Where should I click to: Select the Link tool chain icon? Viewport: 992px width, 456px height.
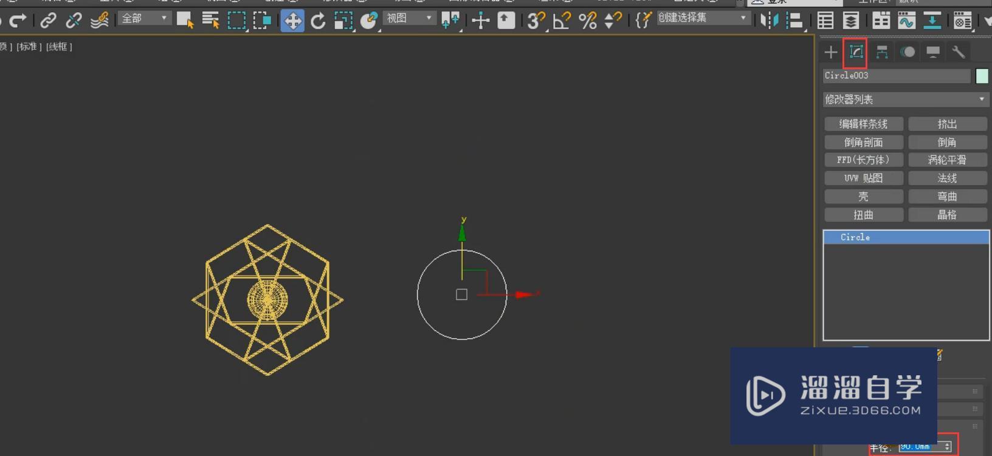pos(48,20)
